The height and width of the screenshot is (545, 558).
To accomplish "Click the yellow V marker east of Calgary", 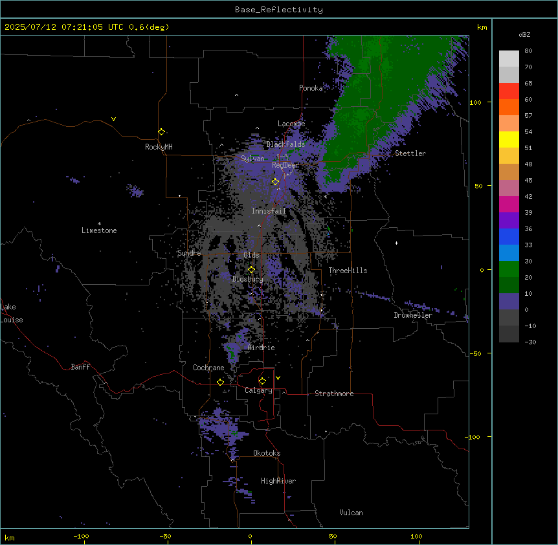I will (x=278, y=378).
